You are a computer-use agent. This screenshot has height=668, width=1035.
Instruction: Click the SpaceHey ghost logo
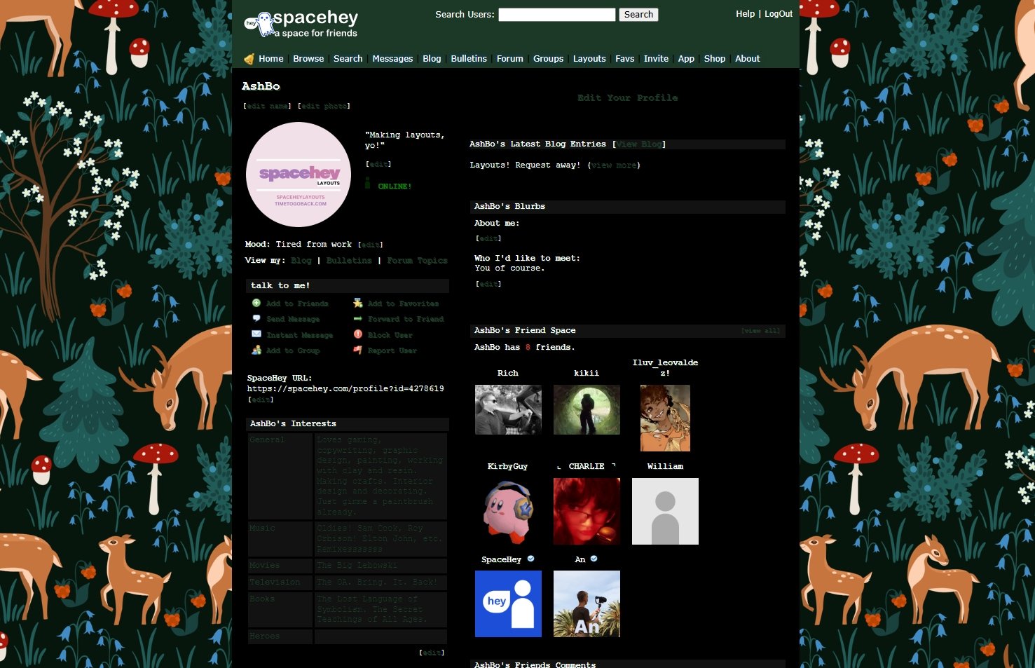(258, 24)
